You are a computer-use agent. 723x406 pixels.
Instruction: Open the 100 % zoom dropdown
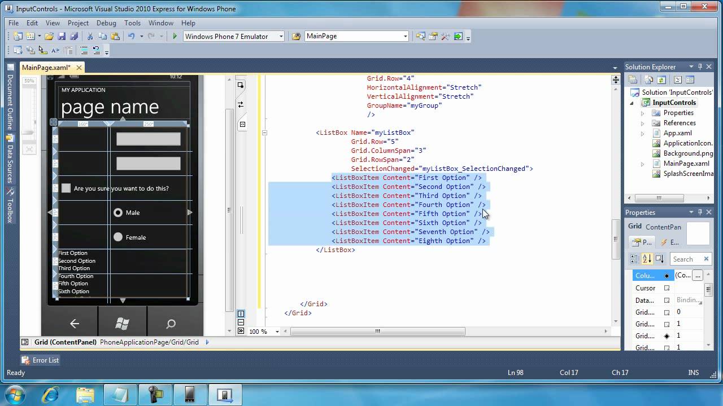[x=277, y=332]
